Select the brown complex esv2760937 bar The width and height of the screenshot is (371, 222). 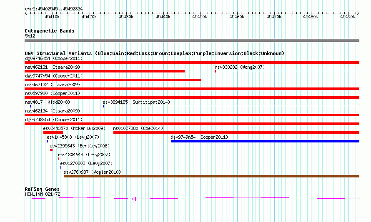[x=211, y=176]
